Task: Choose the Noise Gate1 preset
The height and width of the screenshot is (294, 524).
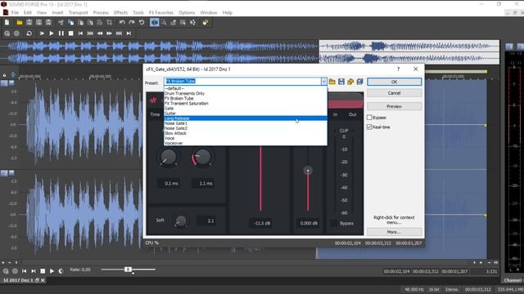Action: point(246,123)
